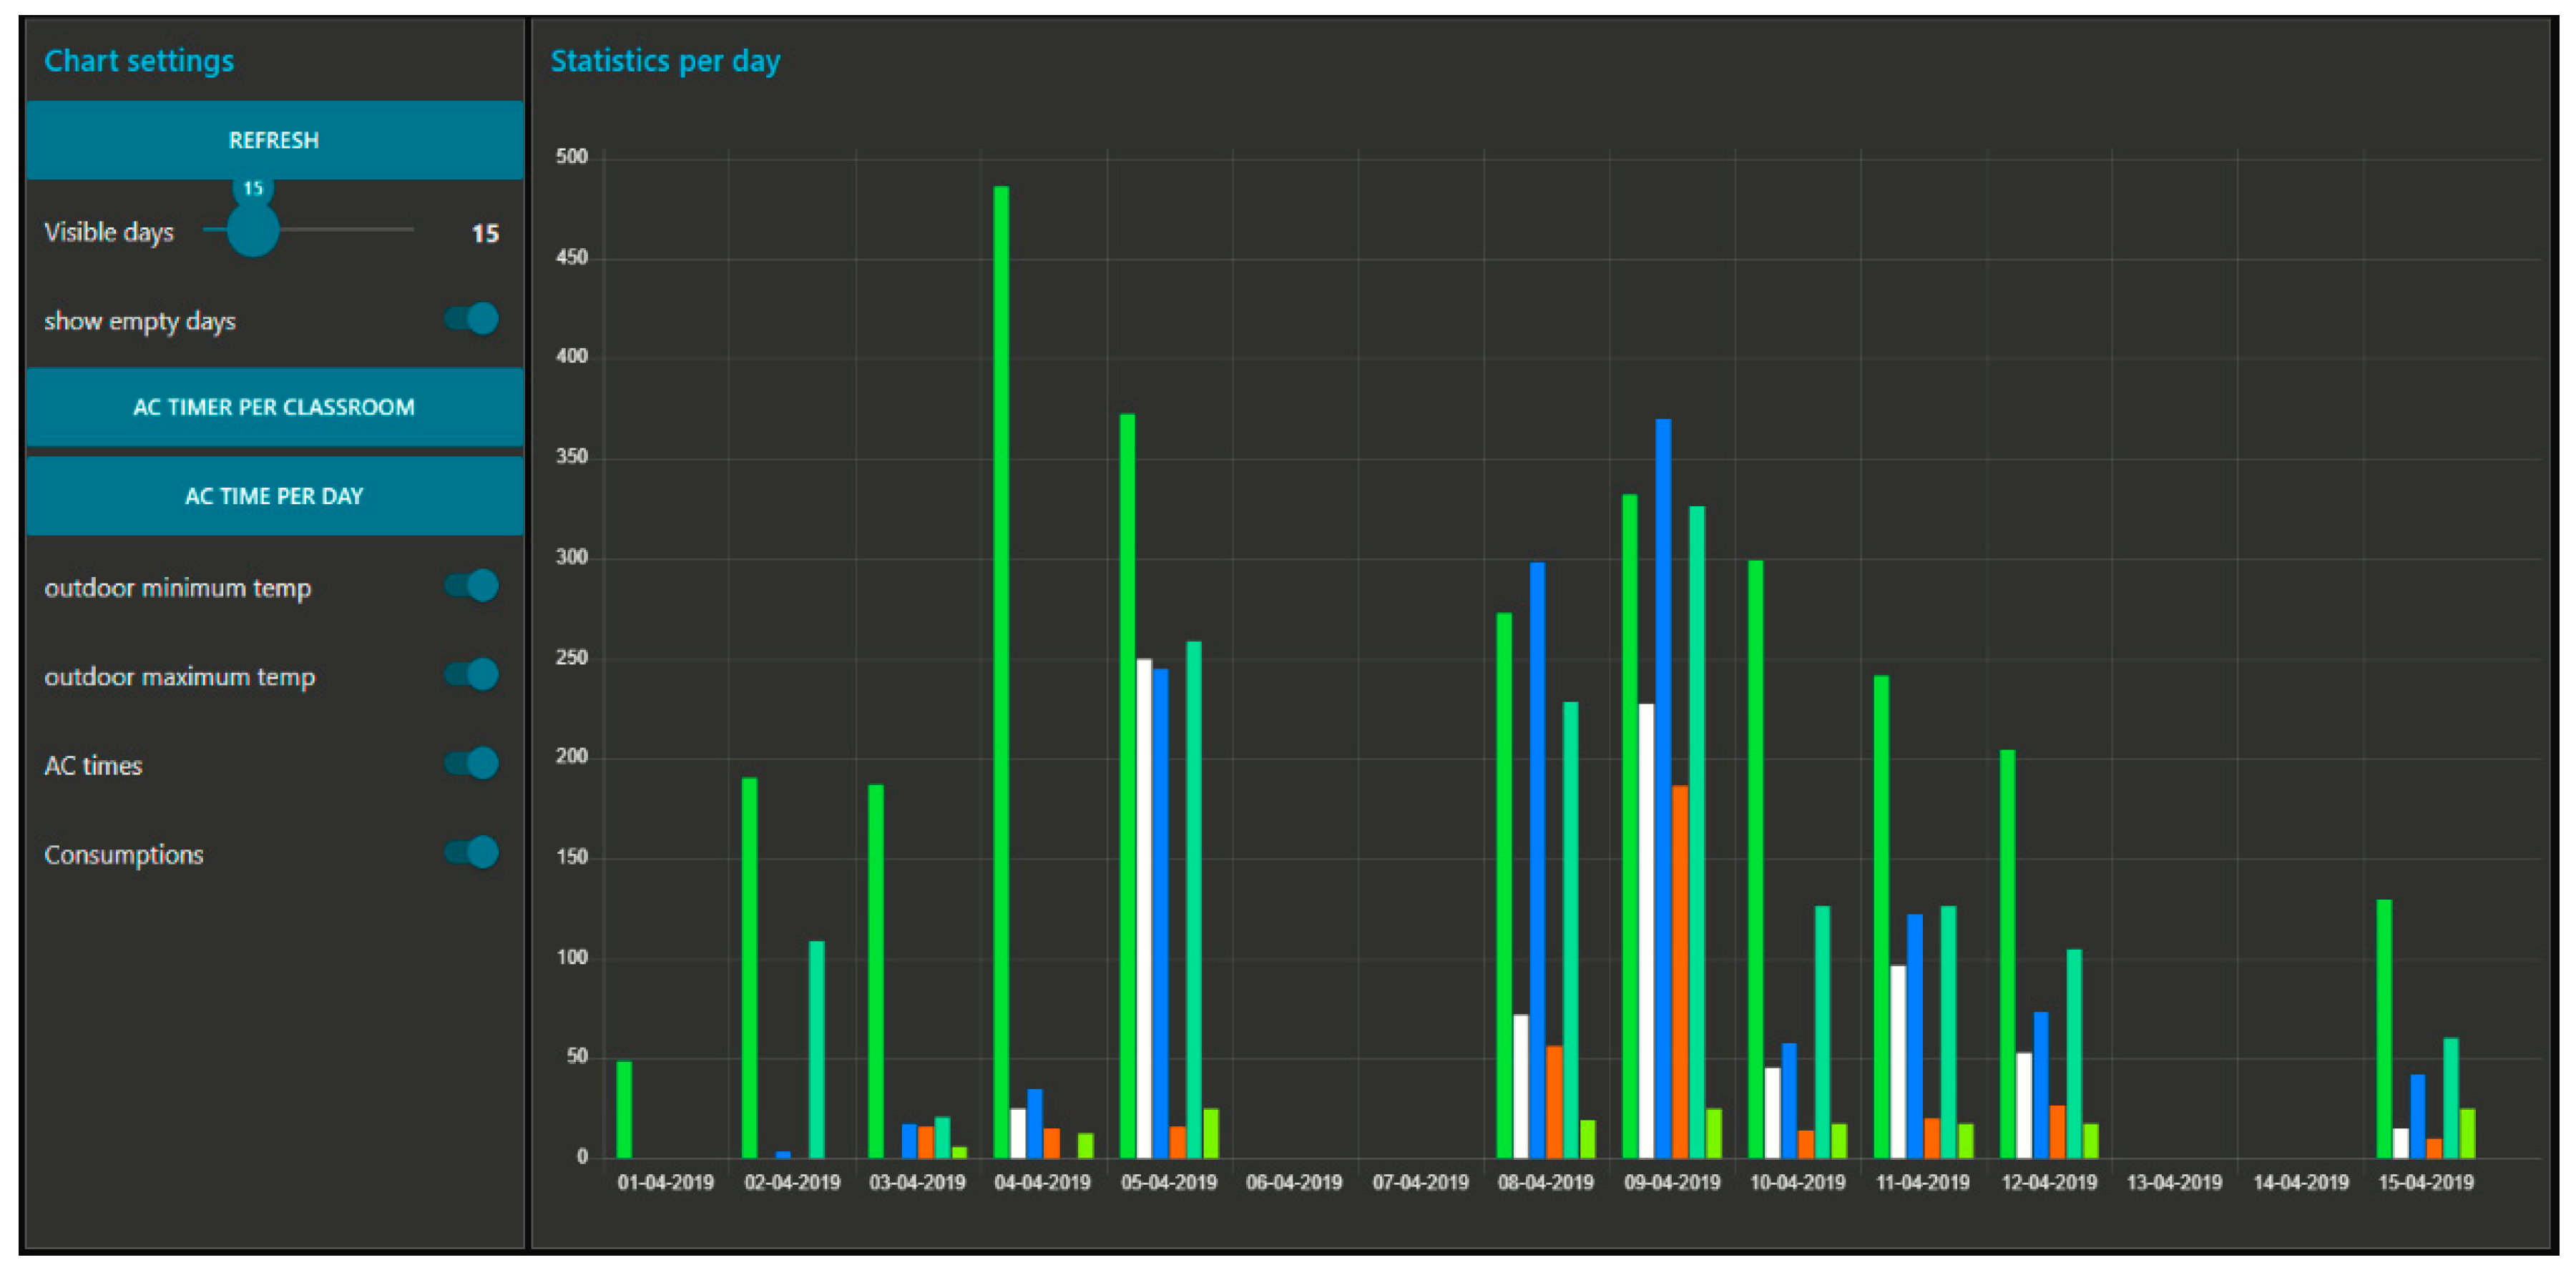Switch to AC TIME PER DAY chart
This screenshot has width=2576, height=1275.
pyautogui.click(x=274, y=496)
